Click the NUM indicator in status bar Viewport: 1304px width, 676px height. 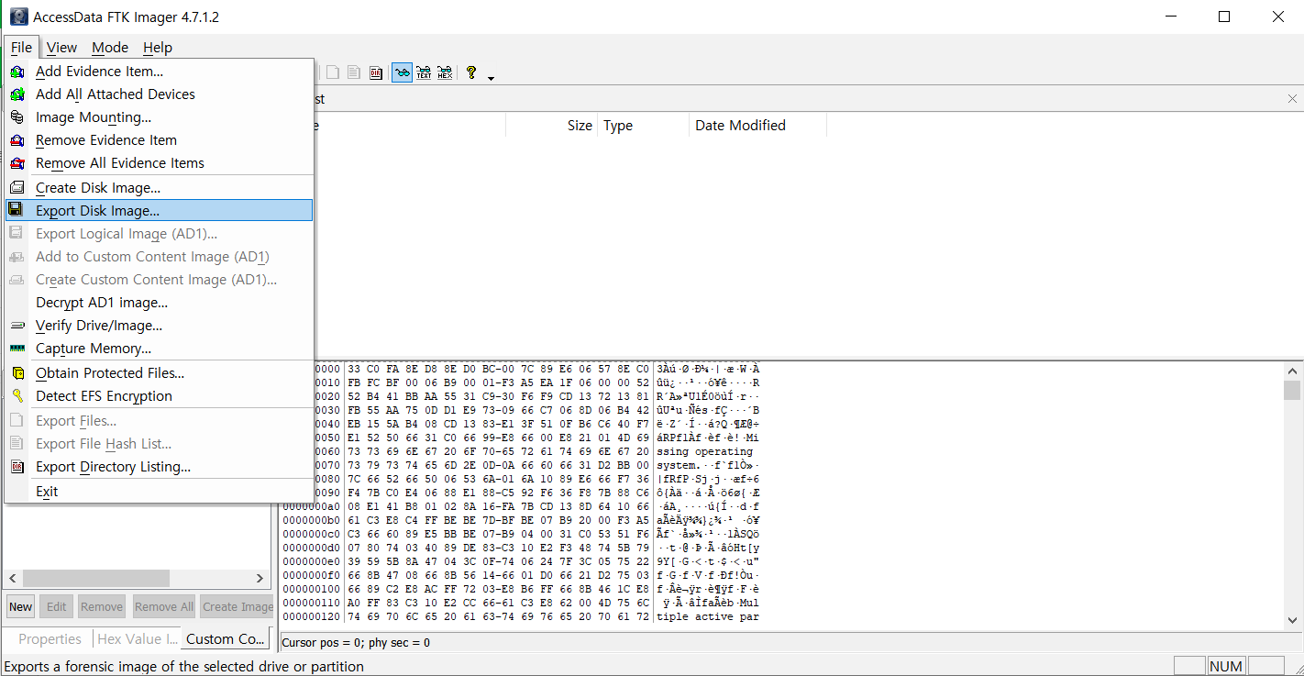pyautogui.click(x=1226, y=666)
